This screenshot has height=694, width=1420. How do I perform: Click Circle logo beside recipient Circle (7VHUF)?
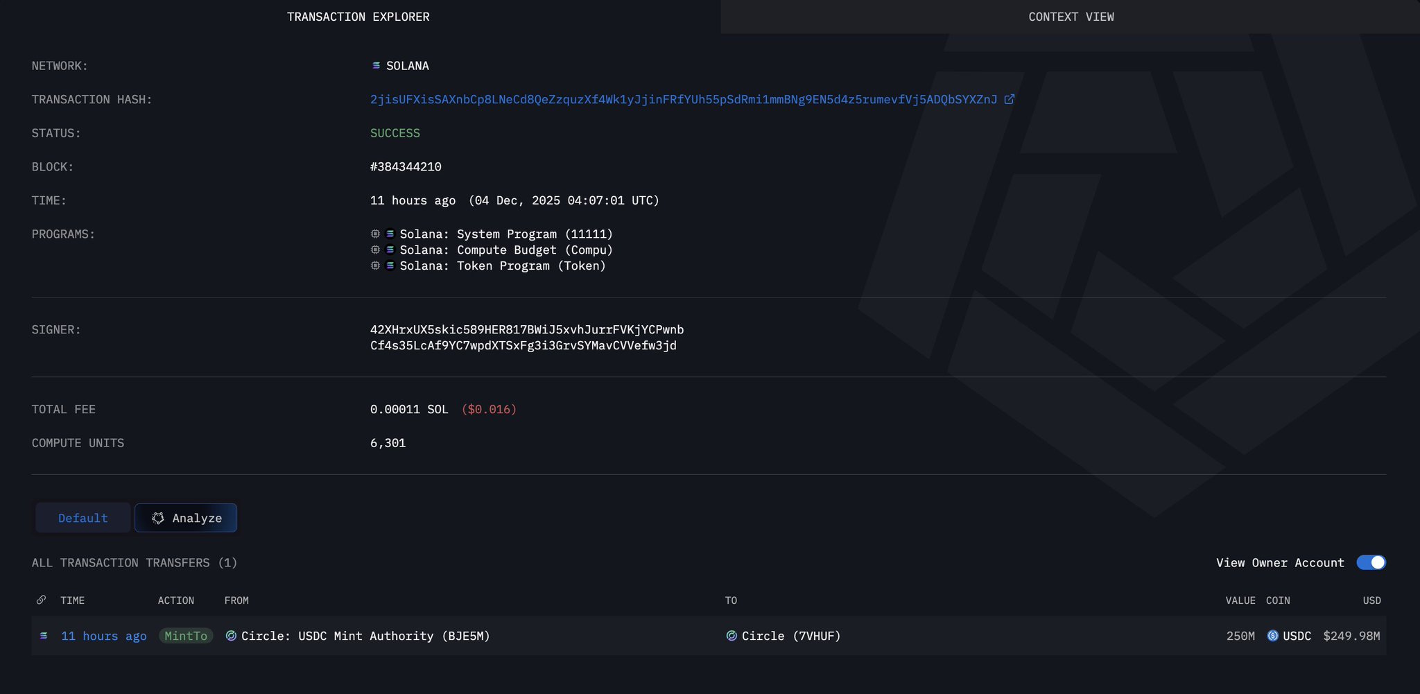731,636
